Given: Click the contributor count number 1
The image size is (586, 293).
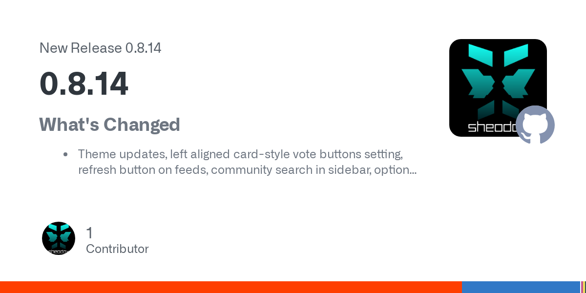Looking at the screenshot, I should [x=89, y=233].
